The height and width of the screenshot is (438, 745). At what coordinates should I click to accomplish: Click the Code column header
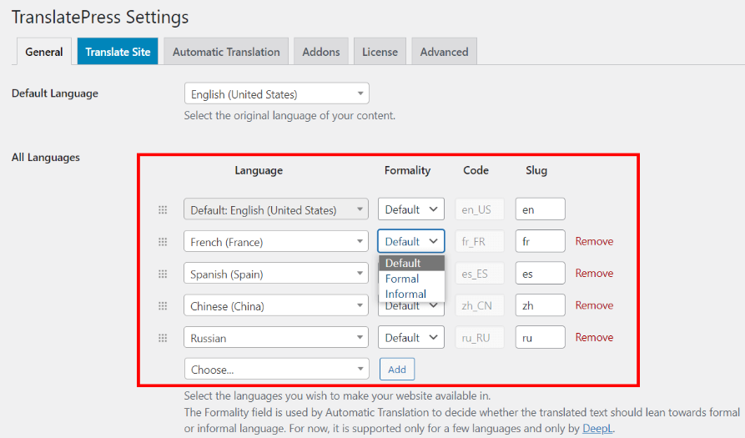coord(476,170)
